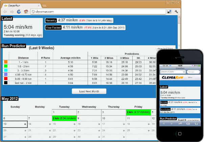Open the browser home page icon
Image resolution: width=204 pixels, height=142 pixels.
(x=26, y=11)
